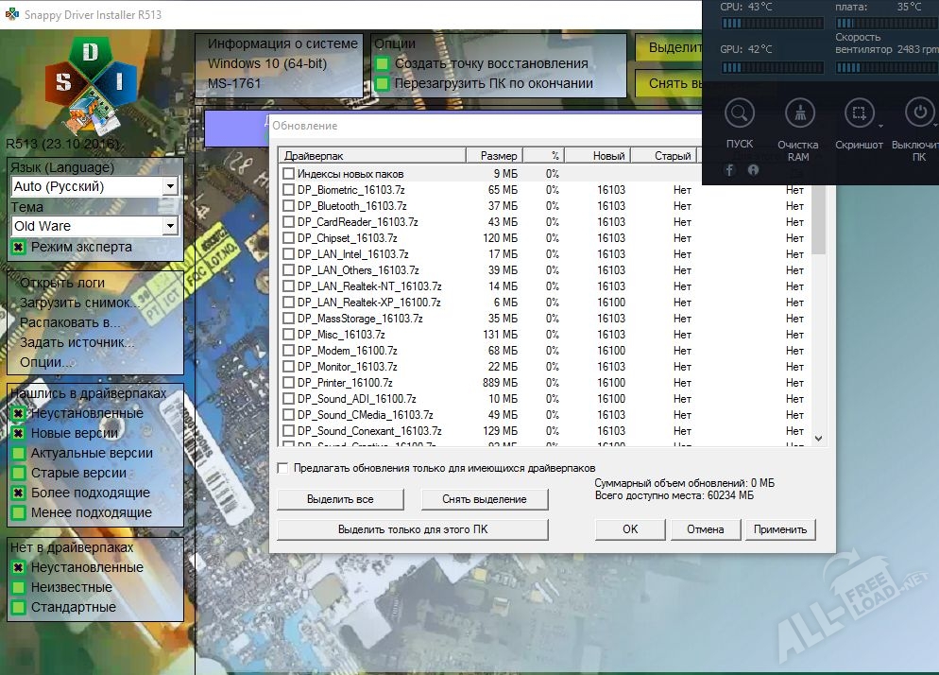Click the 889 МБ size cell
This screenshot has width=939, height=675.
point(500,383)
